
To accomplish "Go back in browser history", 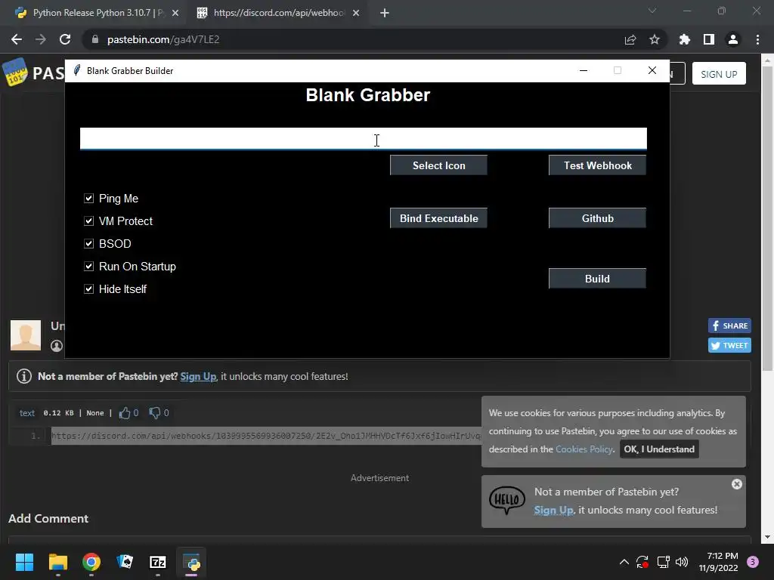I will (17, 39).
